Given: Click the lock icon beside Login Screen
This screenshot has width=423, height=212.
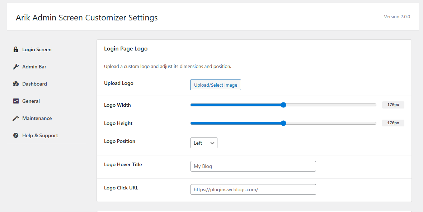Looking at the screenshot, I should 16,49.
